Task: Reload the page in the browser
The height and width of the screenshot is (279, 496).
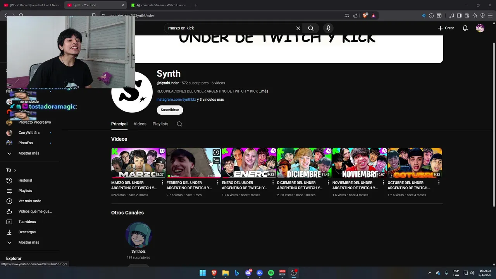Action: click(21, 15)
